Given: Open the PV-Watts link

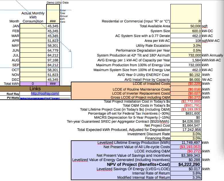Looking at the screenshot, I should pyautogui.click(x=40, y=98).
